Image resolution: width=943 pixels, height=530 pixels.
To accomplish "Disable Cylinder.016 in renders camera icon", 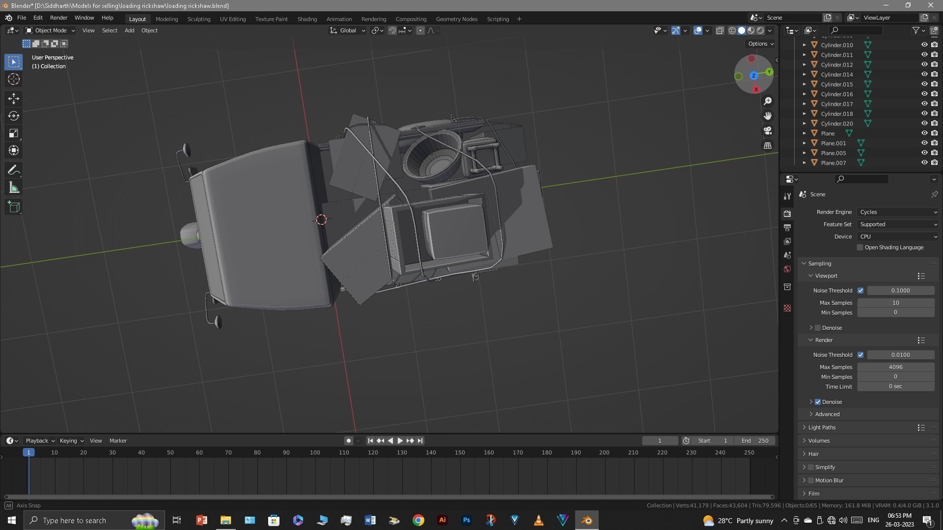I will (934, 94).
